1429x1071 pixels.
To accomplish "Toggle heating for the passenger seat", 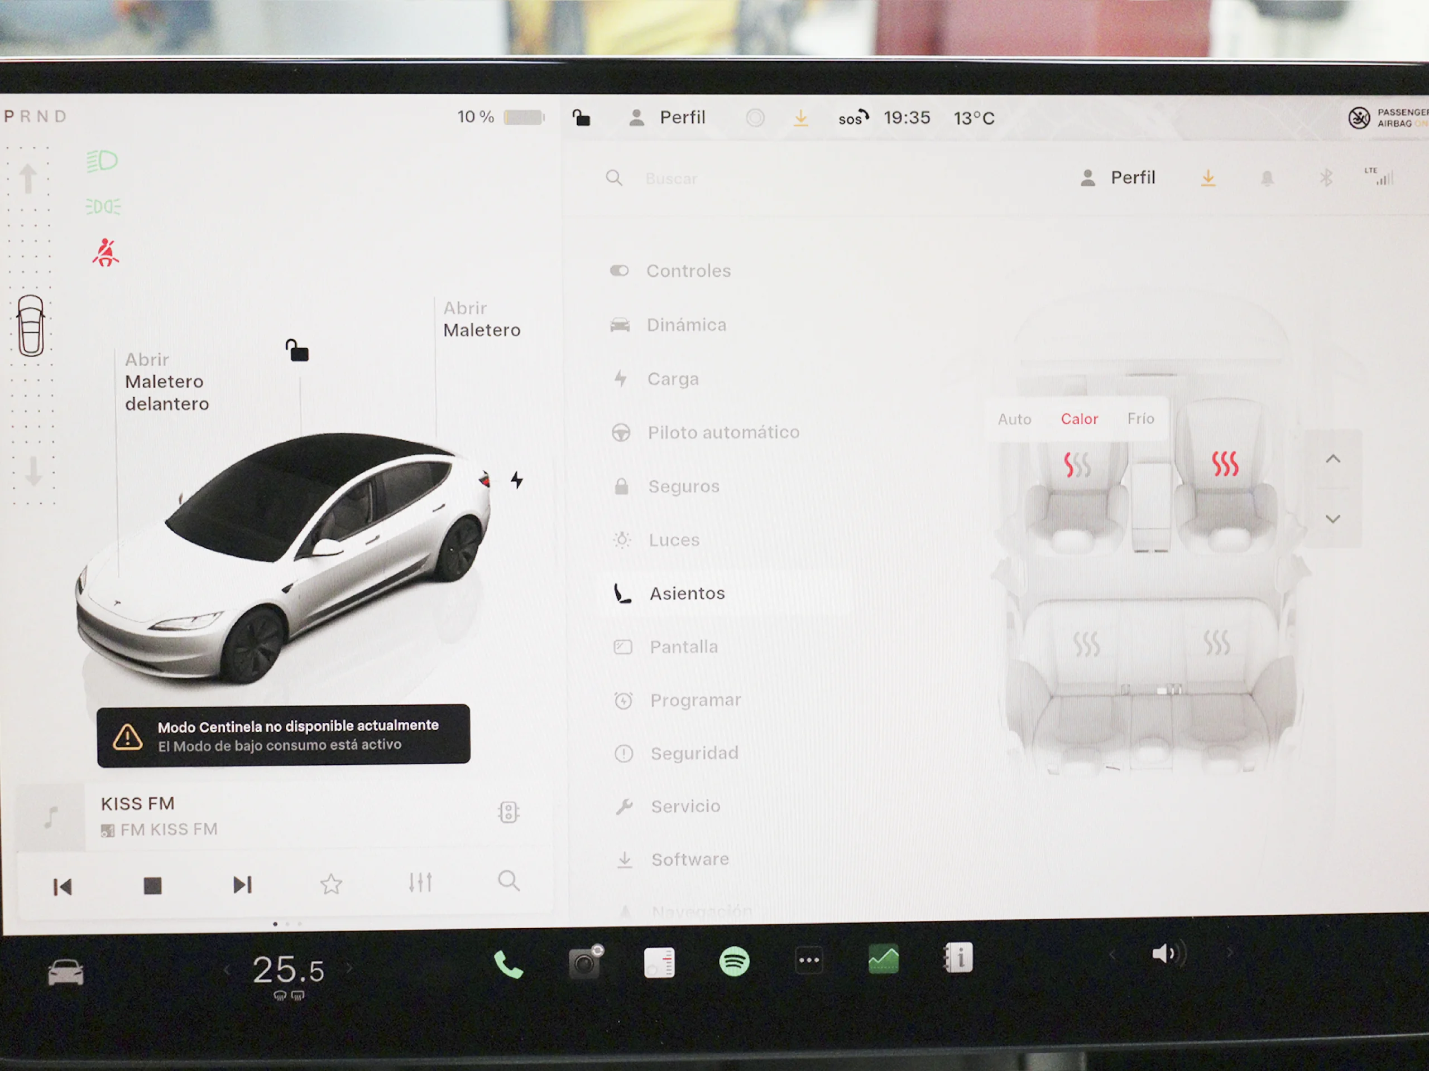I will click(x=1226, y=465).
